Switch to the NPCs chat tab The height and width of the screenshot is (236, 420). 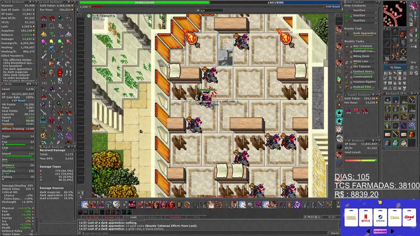[x=196, y=217]
